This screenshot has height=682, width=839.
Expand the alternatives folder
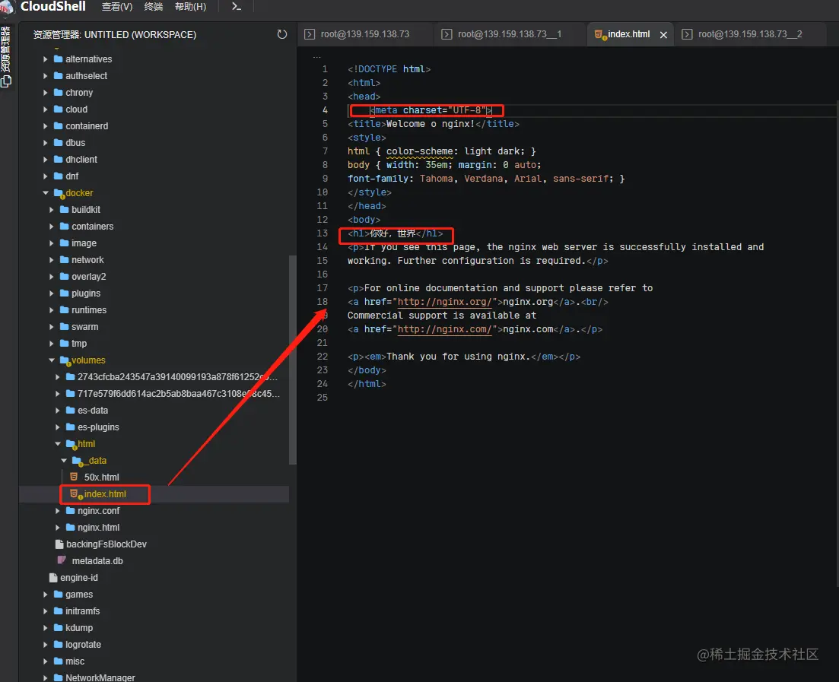tap(46, 59)
